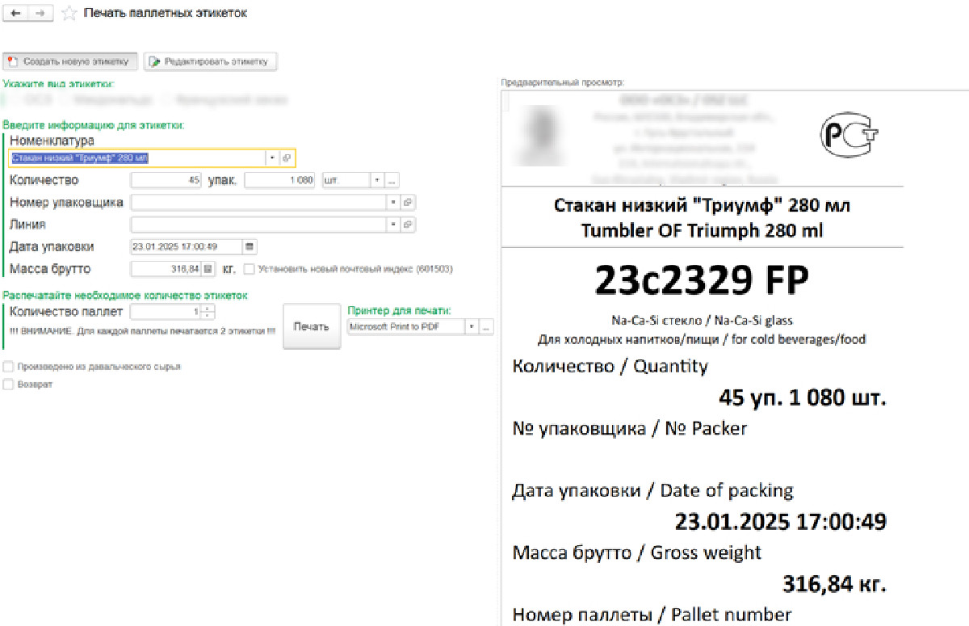Click the № упаковщика / № Packer preview line
The image size is (969, 626).
pyautogui.click(x=630, y=429)
